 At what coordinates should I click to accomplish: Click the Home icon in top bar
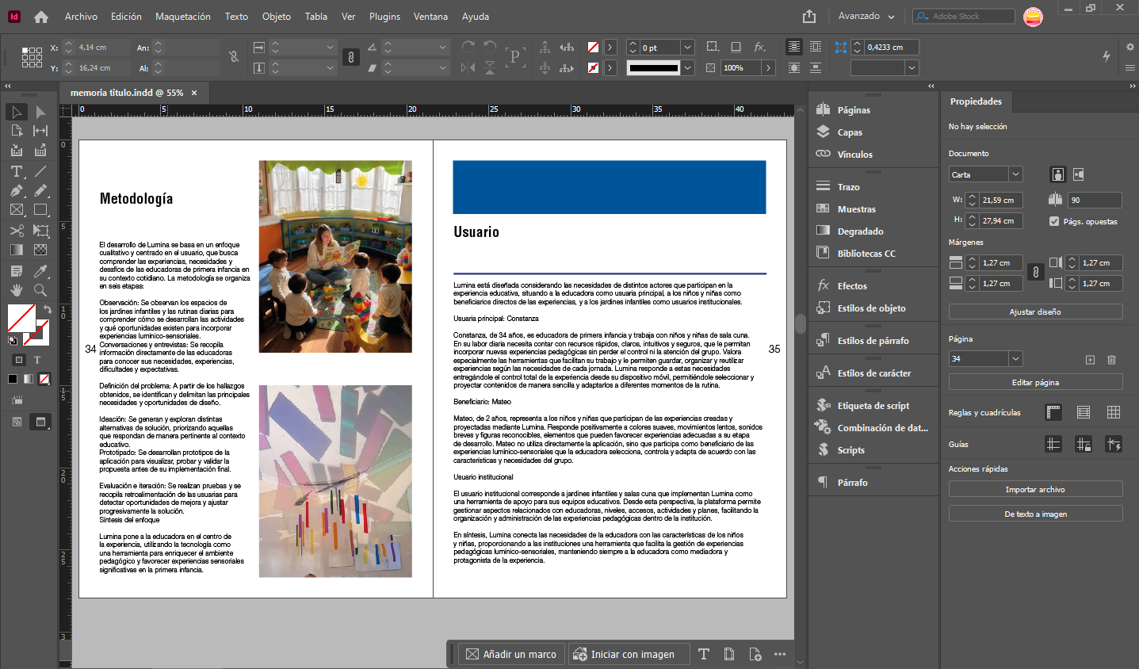[41, 17]
